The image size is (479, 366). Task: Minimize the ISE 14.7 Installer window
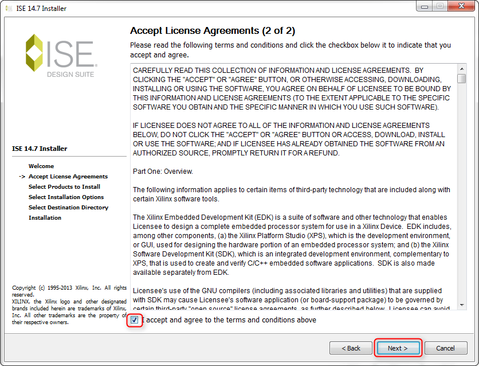coord(425,7)
